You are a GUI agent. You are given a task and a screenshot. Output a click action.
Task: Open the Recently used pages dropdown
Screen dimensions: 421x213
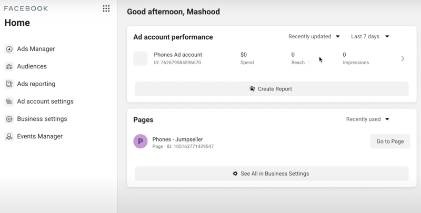coord(367,119)
